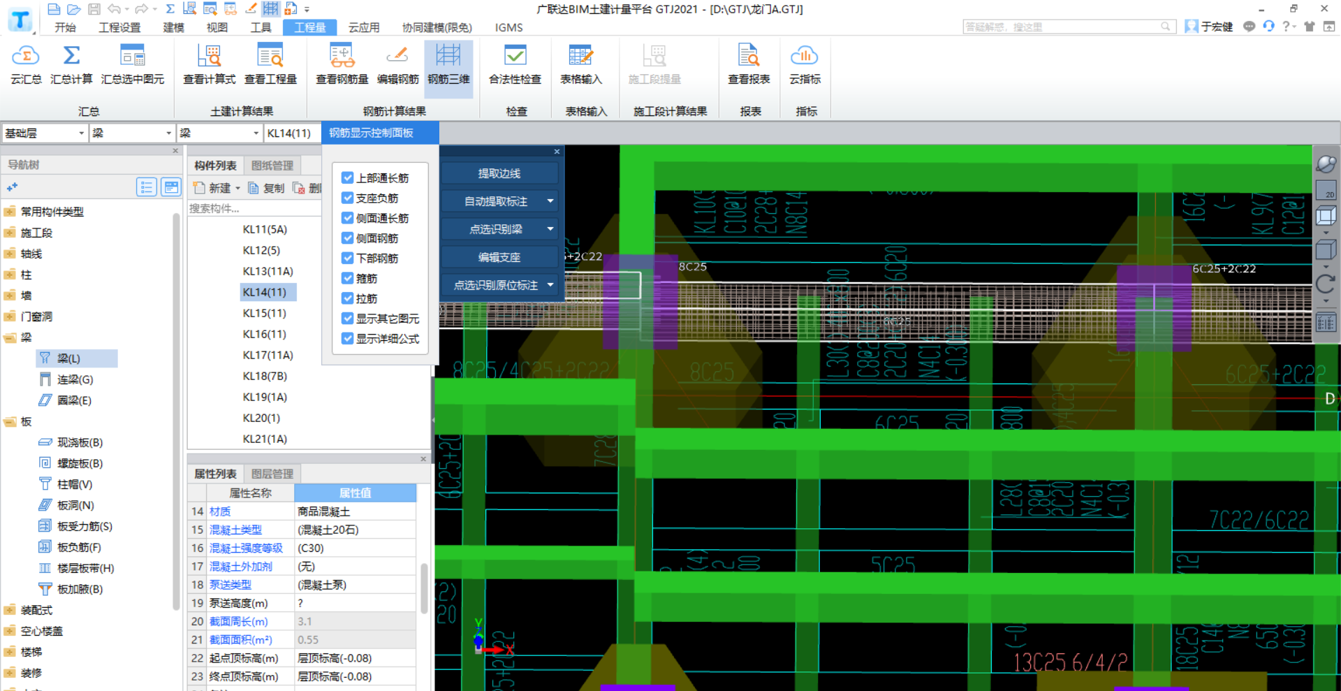This screenshot has width=1341, height=691.
Task: Click the help question mark icon
Action: (x=1286, y=27)
